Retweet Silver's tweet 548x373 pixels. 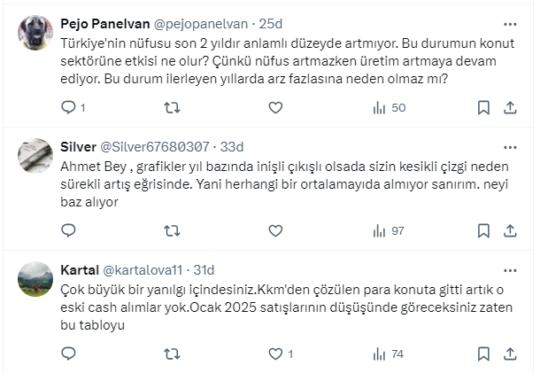tap(173, 230)
